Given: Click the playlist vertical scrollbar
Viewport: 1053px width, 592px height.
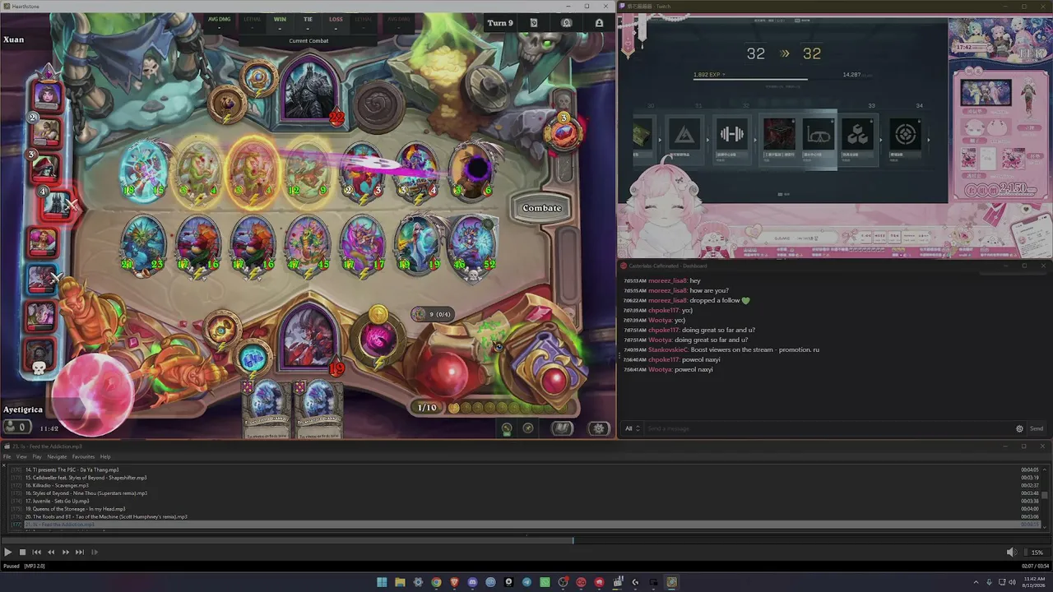Looking at the screenshot, I should [x=1045, y=497].
